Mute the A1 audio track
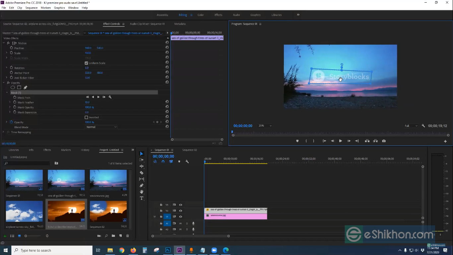 coord(180,223)
